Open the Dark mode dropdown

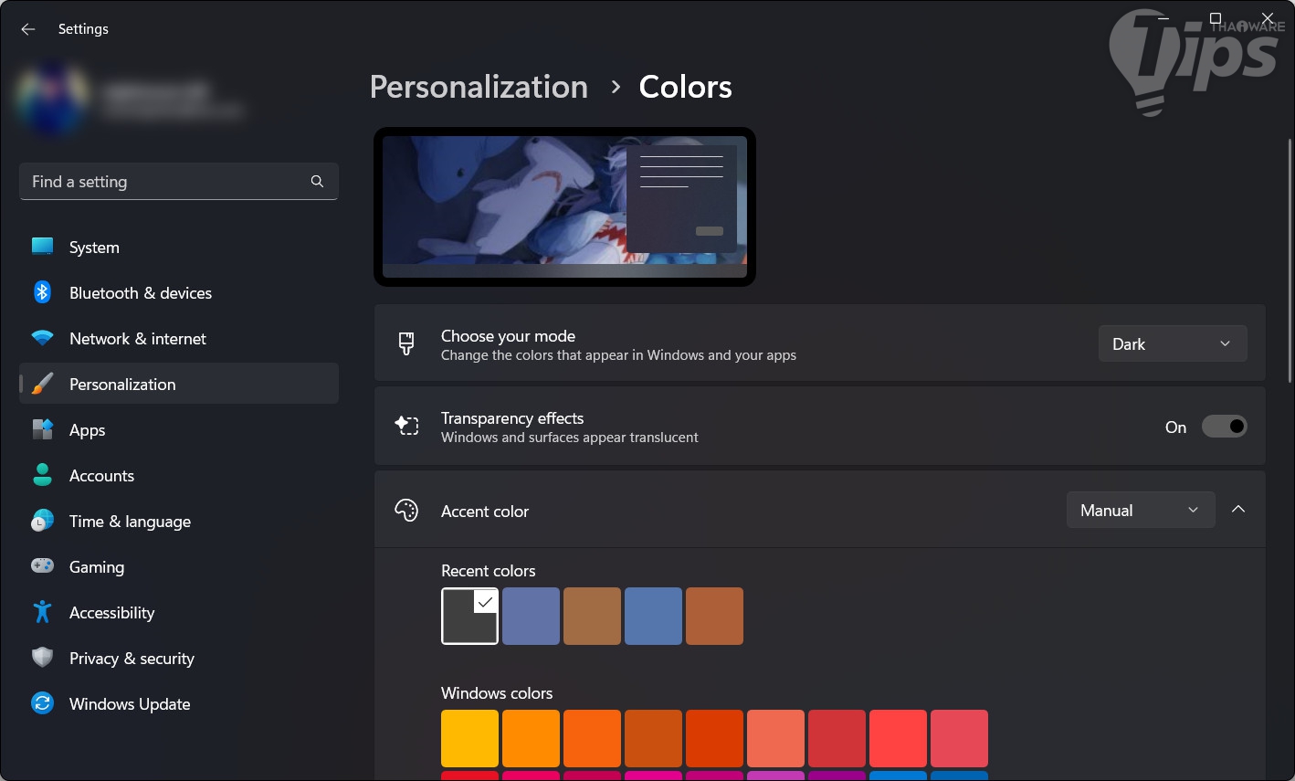(1173, 343)
